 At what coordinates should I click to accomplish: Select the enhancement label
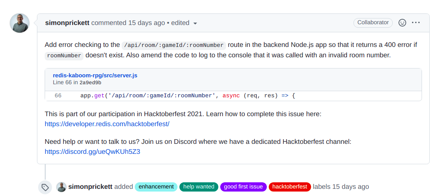(x=156, y=187)
